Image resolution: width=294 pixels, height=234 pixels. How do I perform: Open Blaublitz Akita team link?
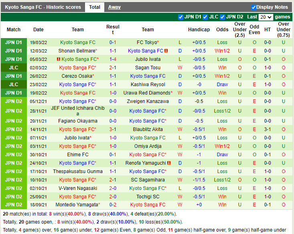pyautogui.click(x=148, y=129)
